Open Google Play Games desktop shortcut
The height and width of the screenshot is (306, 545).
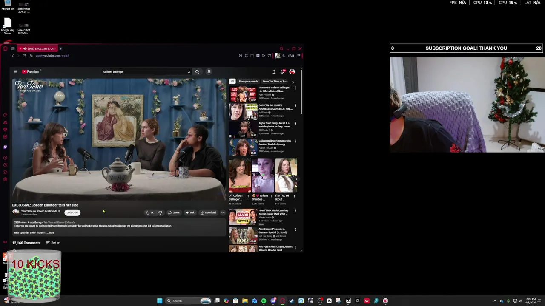[8, 26]
